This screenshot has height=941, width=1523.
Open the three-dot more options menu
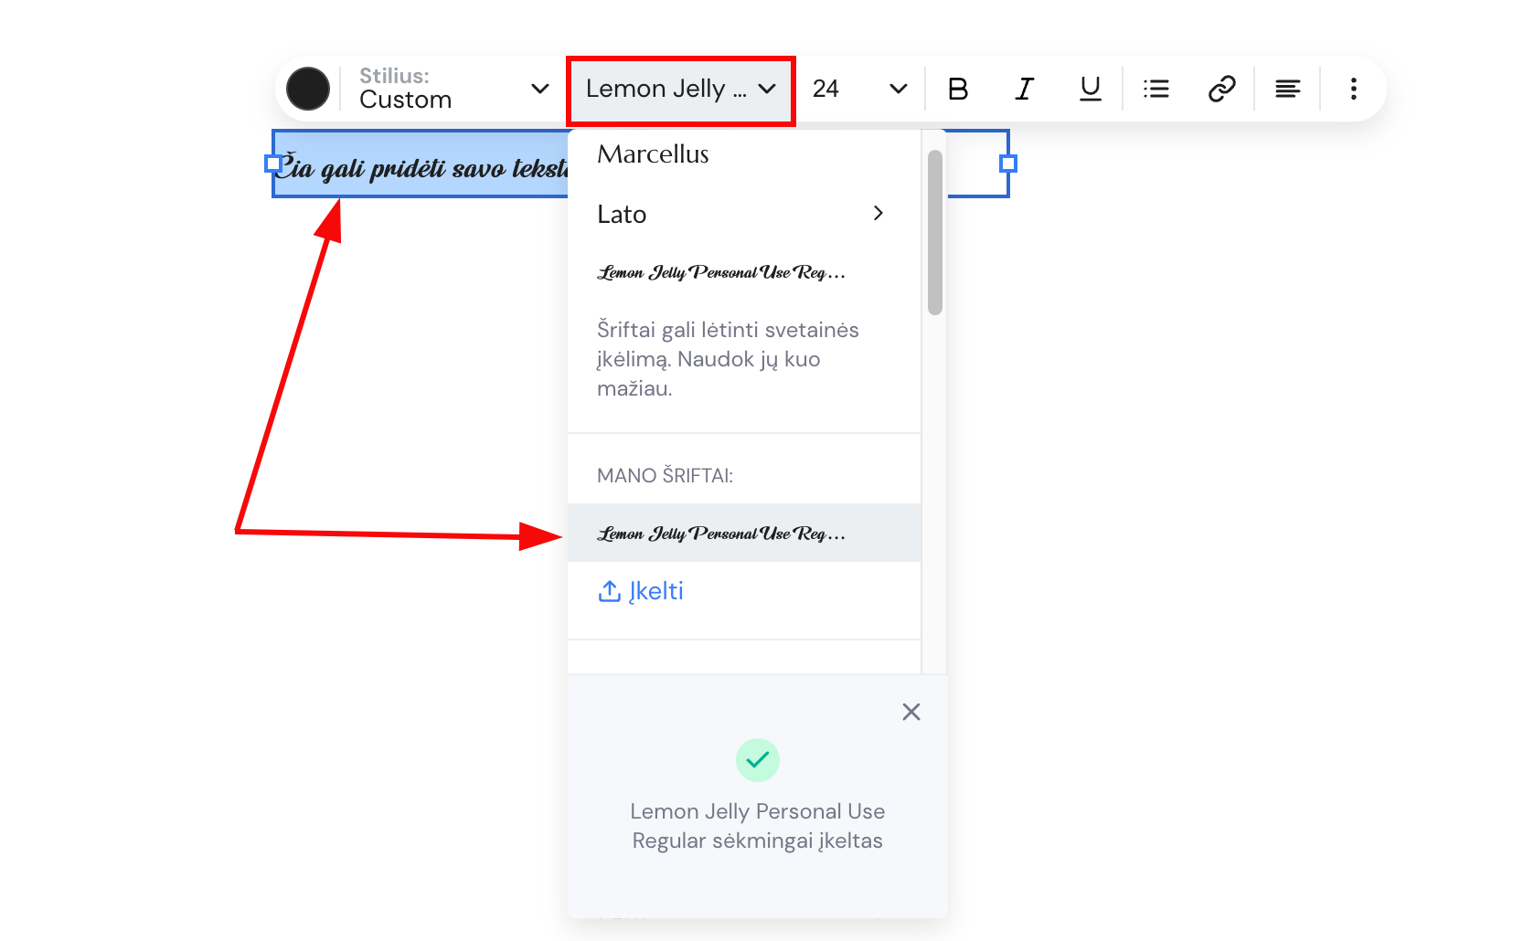(x=1353, y=89)
